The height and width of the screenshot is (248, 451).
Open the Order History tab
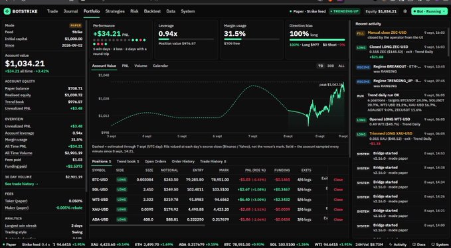point(183,161)
